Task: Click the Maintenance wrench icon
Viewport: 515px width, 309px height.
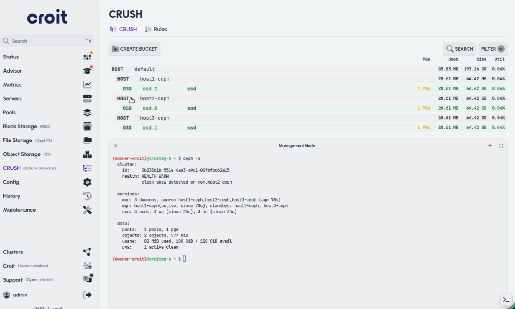Action: (87, 210)
